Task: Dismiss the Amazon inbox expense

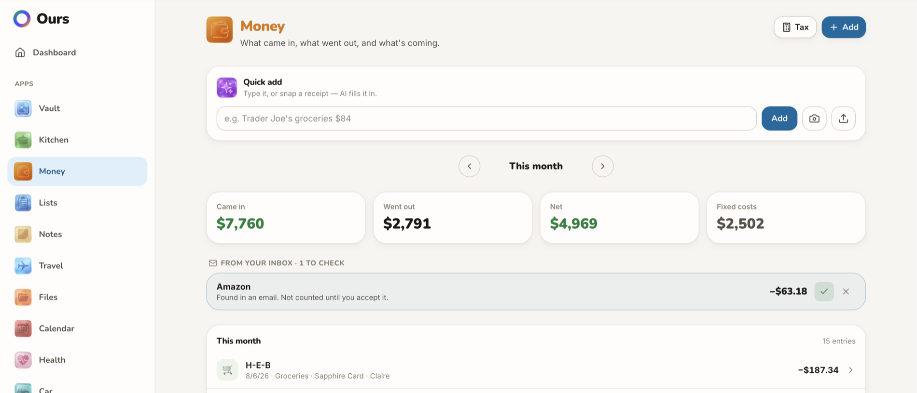Action: [x=846, y=291]
